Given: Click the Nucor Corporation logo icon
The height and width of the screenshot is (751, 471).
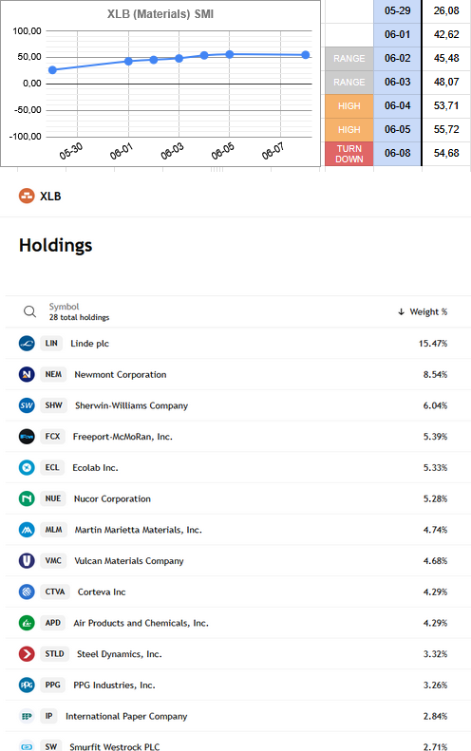Looking at the screenshot, I should click(x=27, y=498).
